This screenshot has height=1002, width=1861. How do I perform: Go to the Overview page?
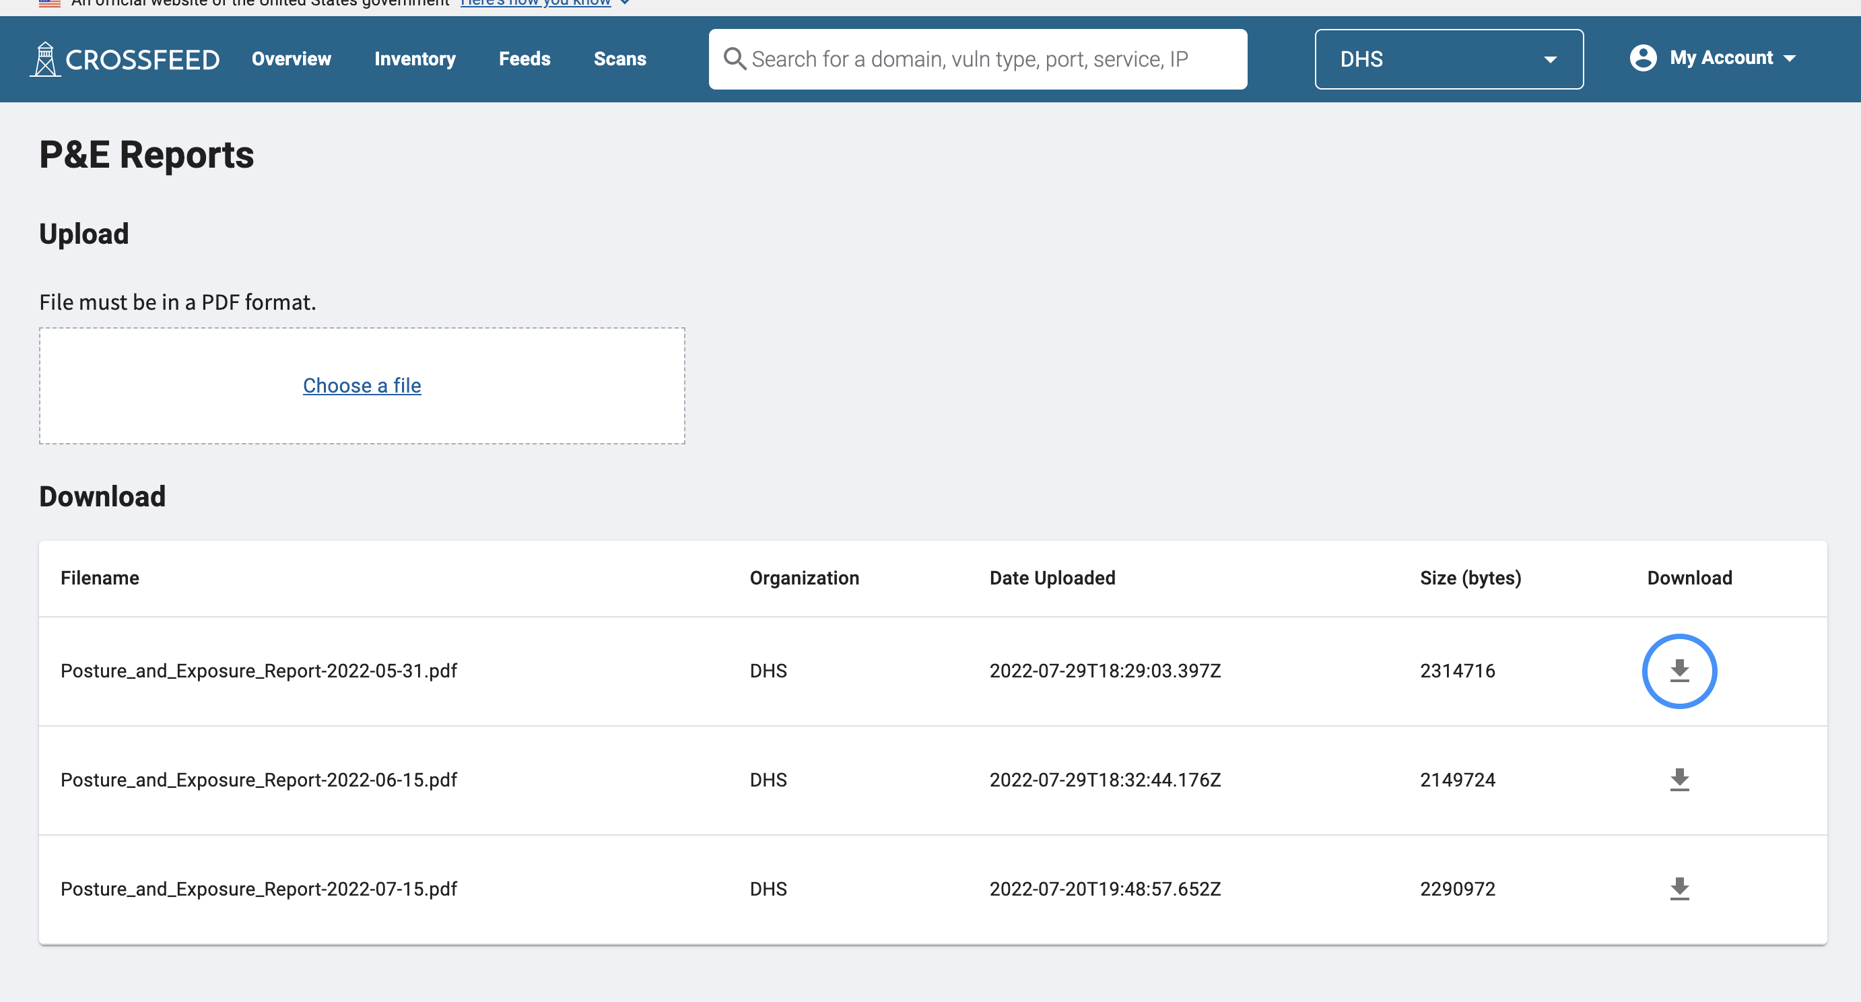tap(291, 59)
